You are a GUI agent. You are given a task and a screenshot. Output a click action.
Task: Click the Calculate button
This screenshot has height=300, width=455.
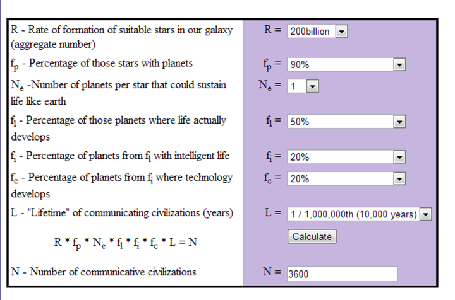tap(312, 236)
